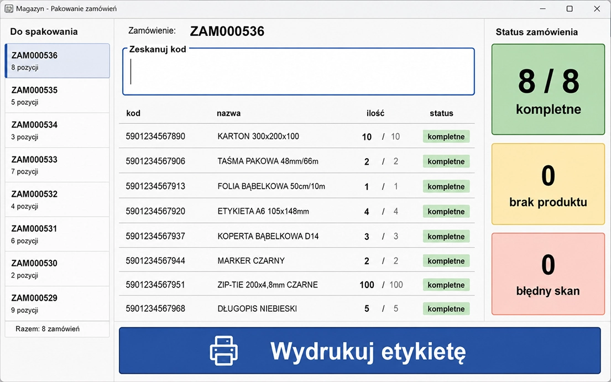Image resolution: width=611 pixels, height=382 pixels.
Task: Select the DŁUGOPIS NIEBIESKI item
Action: tap(257, 308)
